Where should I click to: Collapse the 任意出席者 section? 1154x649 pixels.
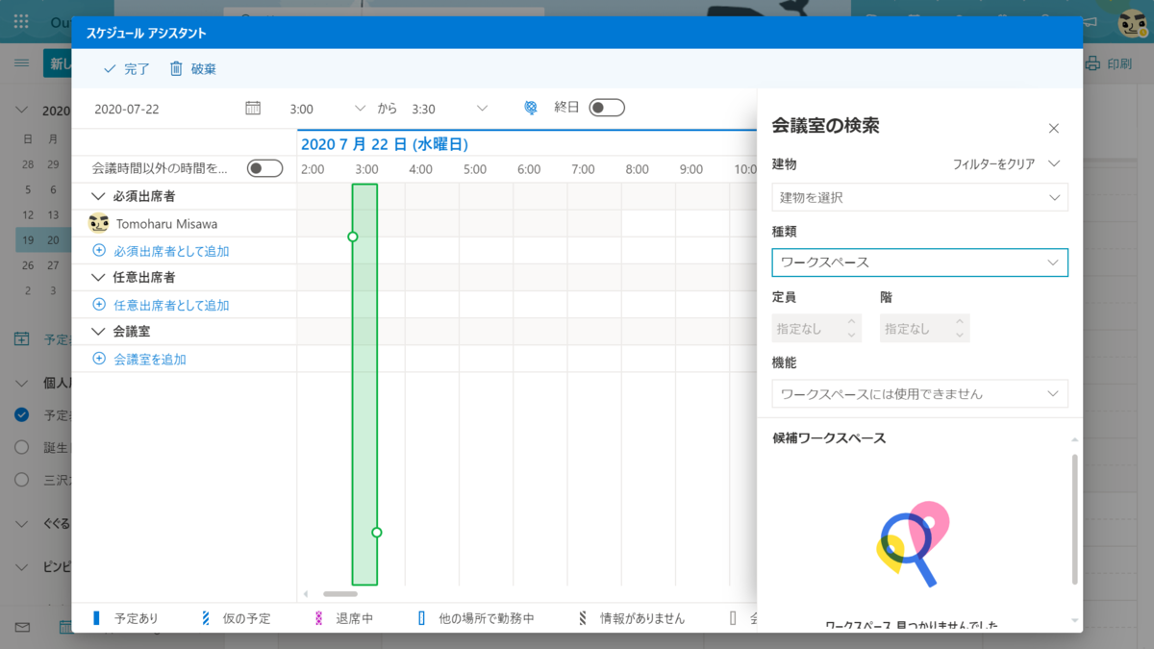pos(98,277)
